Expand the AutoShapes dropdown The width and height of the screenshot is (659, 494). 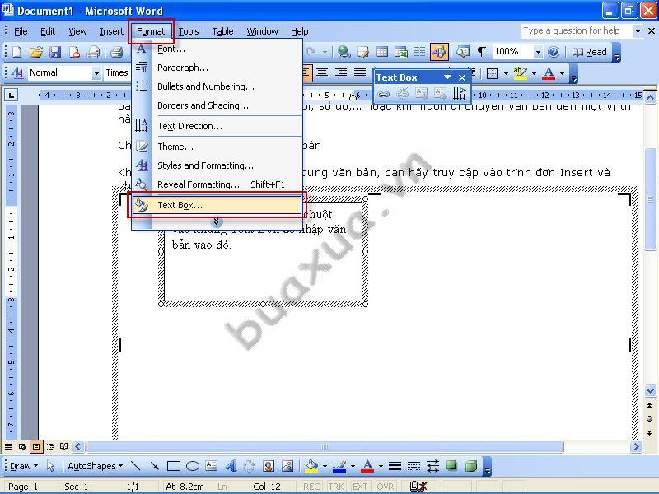click(x=96, y=466)
